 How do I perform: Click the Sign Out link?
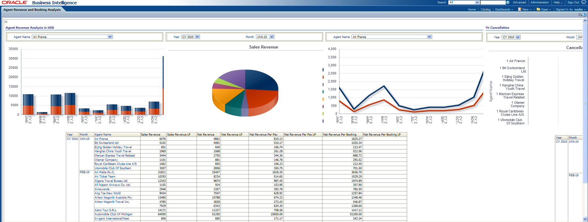pos(573,2)
